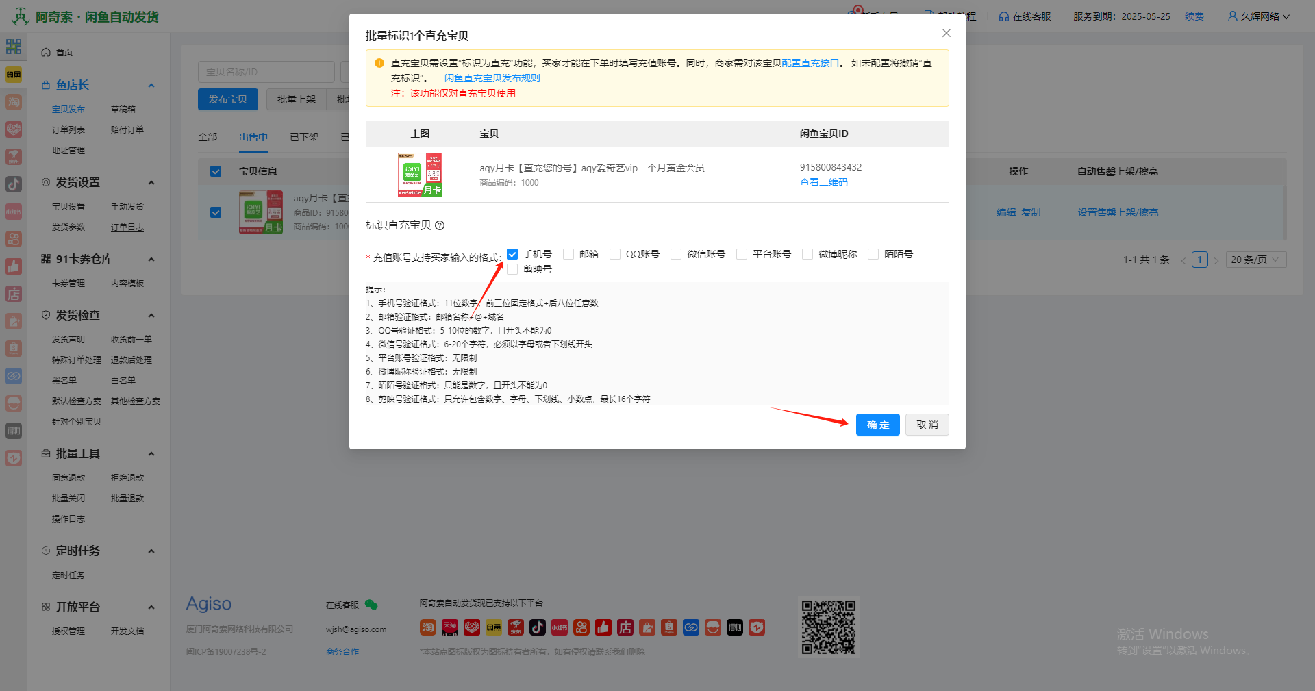Check the 邮箱 format checkbox
1315x691 pixels.
pos(568,254)
